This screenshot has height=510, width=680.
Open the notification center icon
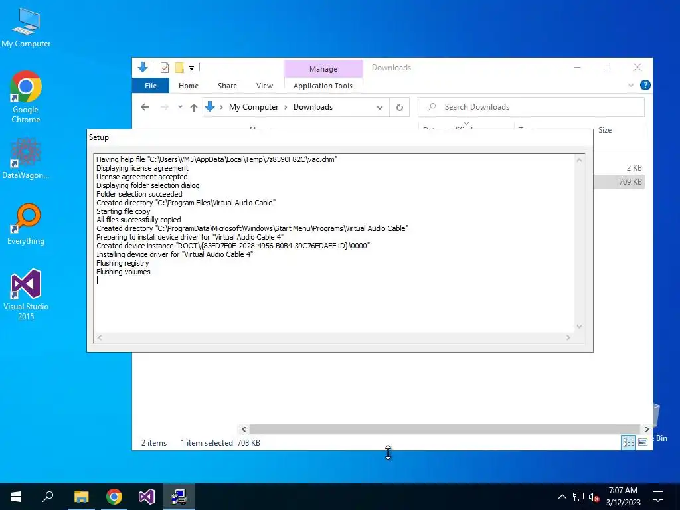click(658, 497)
